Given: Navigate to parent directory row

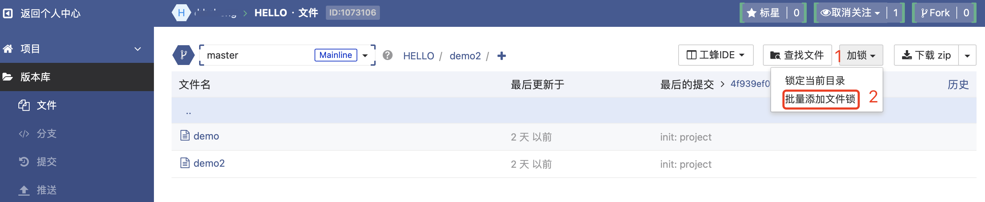Looking at the screenshot, I should pos(189,111).
